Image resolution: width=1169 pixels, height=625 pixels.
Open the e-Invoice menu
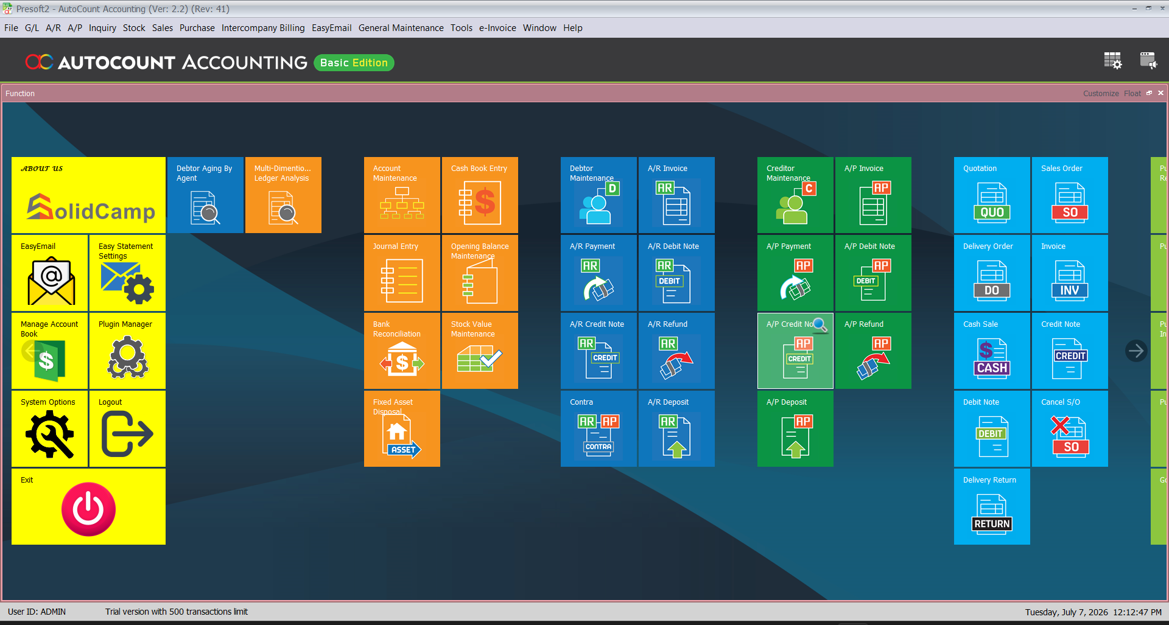point(497,28)
